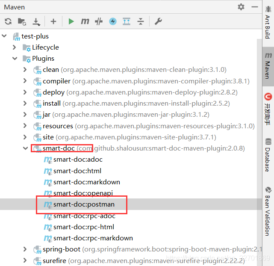Select smart-doc:openapi goal
This screenshot has width=274, height=266.
pyautogui.click(x=83, y=193)
